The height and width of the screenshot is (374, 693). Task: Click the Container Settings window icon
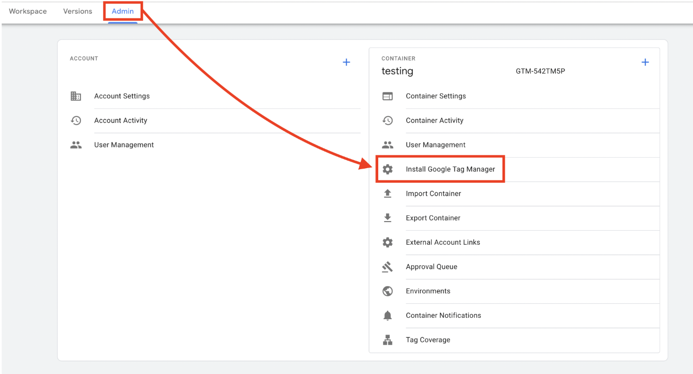pyautogui.click(x=387, y=96)
